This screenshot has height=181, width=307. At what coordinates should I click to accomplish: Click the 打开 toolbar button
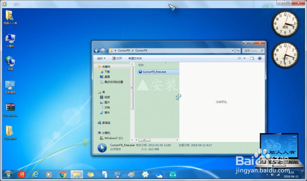[117, 58]
